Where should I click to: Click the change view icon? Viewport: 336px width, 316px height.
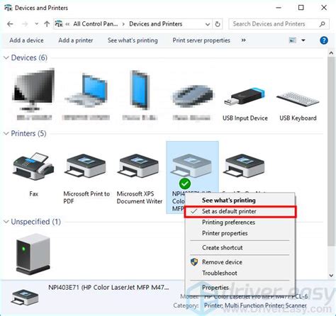(x=293, y=40)
